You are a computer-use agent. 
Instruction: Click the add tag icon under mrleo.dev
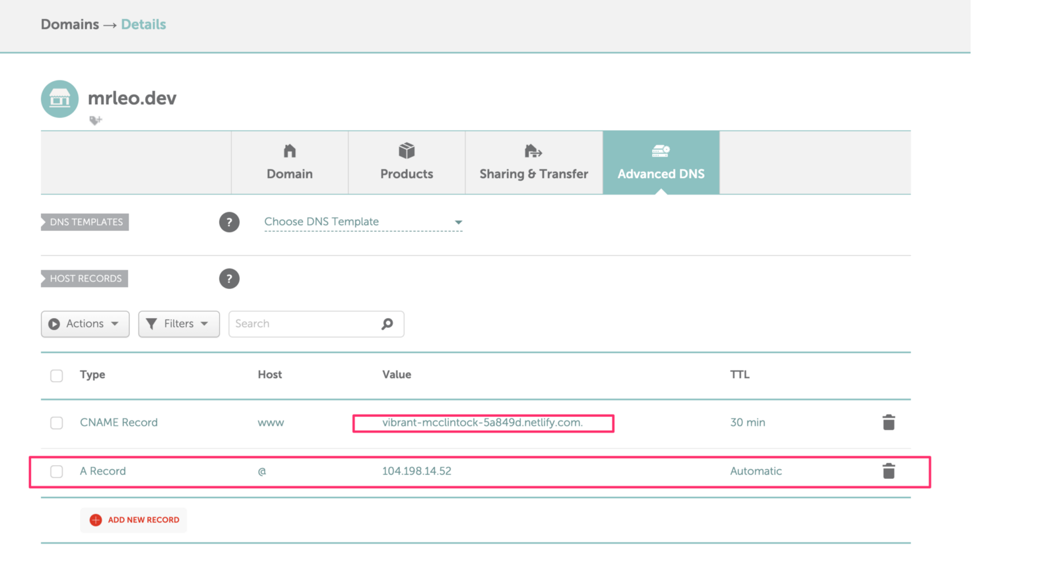point(96,120)
